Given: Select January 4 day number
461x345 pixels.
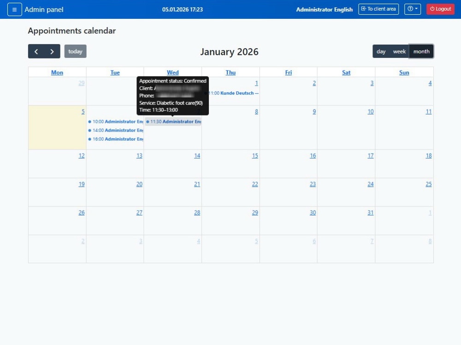Looking at the screenshot, I should coord(430,83).
